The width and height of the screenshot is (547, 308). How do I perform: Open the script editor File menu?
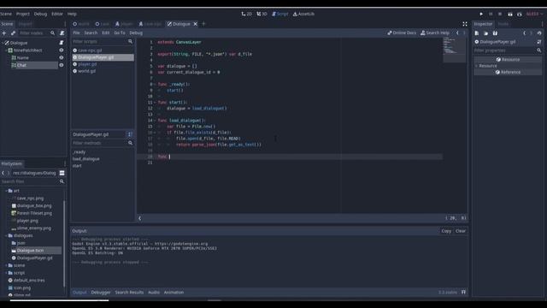coord(76,33)
